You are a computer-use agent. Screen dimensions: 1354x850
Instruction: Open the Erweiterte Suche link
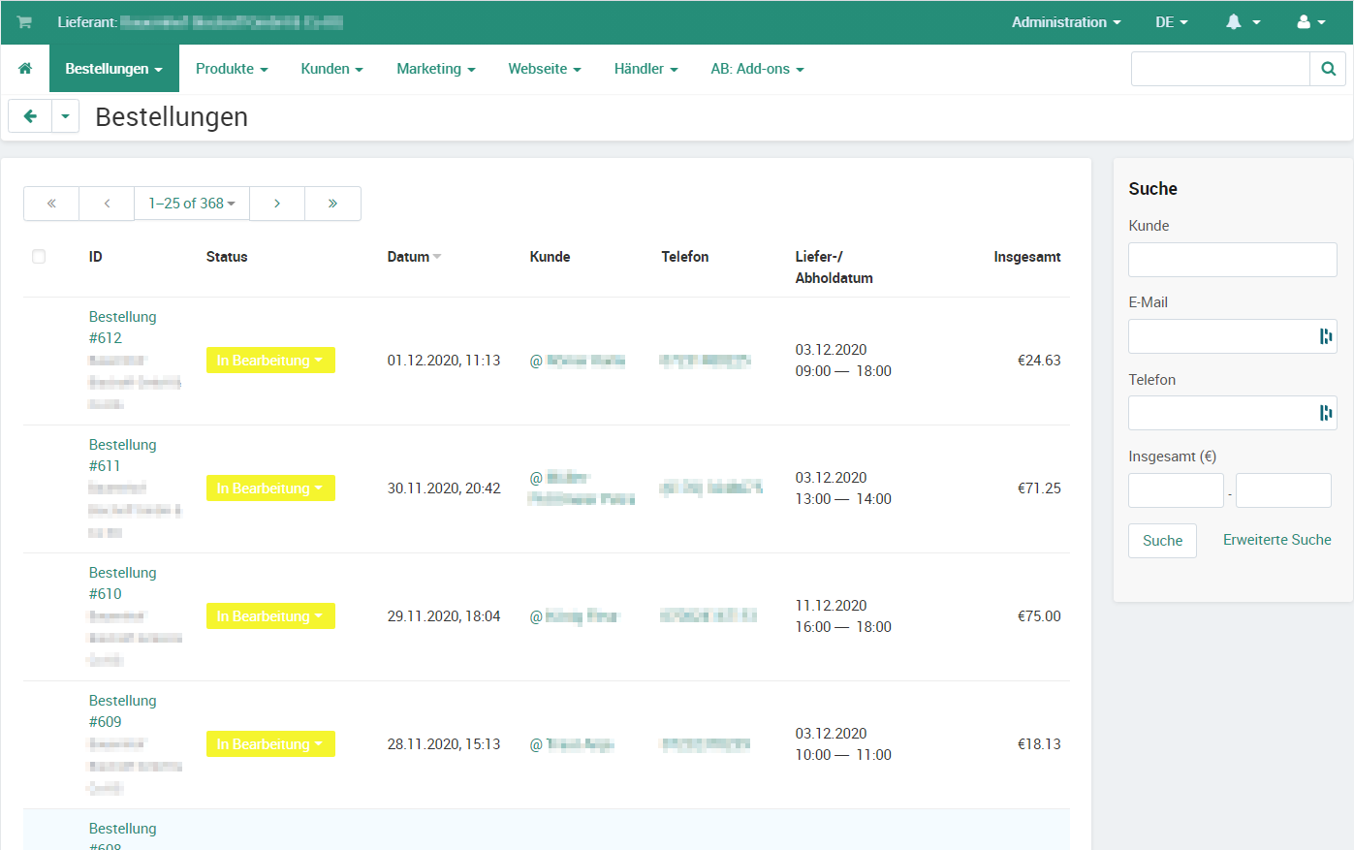1276,540
